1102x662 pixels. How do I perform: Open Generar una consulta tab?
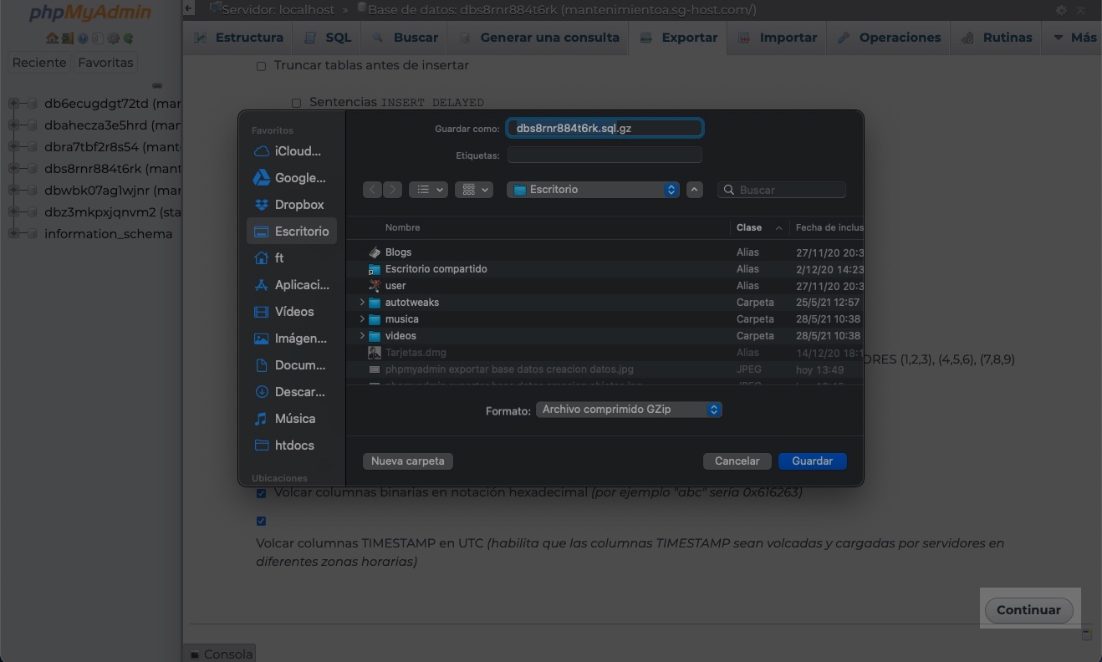538,38
